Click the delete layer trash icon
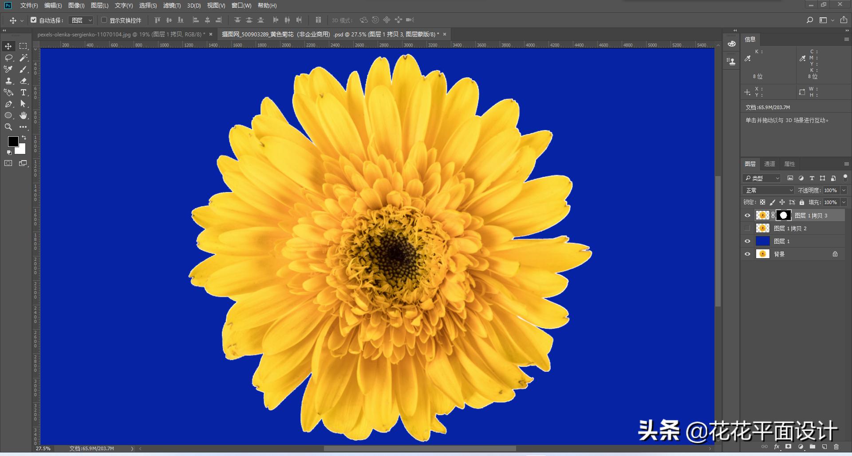This screenshot has width=852, height=456. click(836, 447)
